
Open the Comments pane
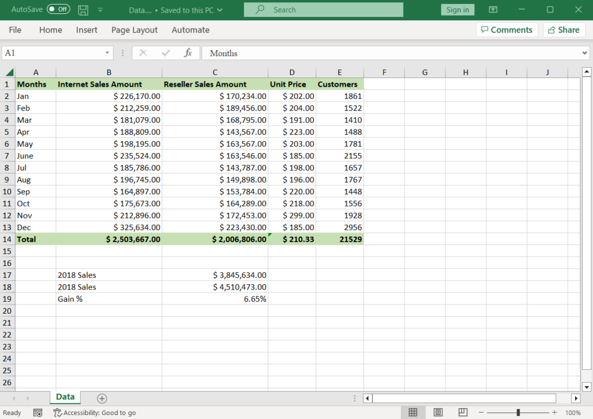(507, 29)
